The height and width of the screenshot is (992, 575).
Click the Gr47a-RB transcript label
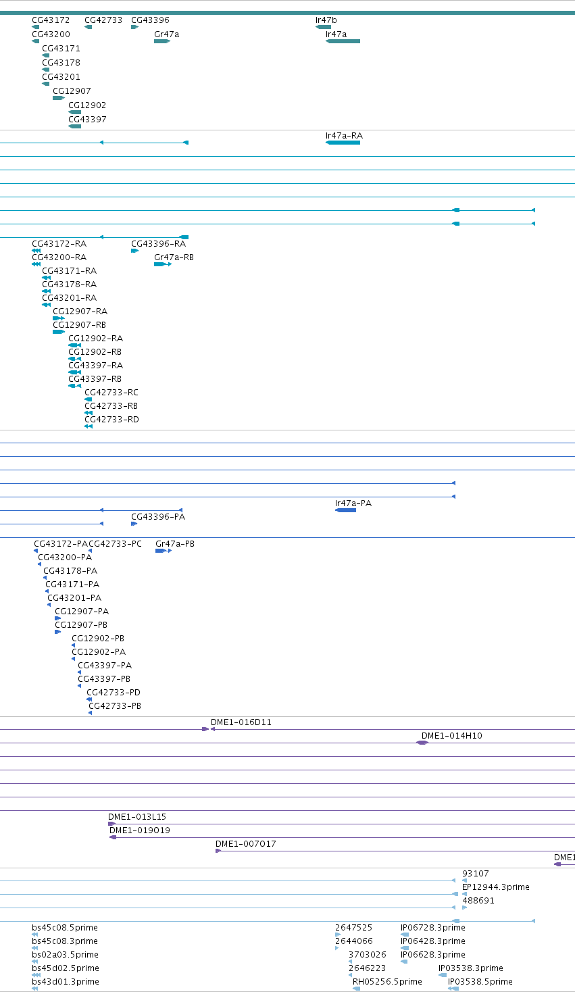coord(174,257)
